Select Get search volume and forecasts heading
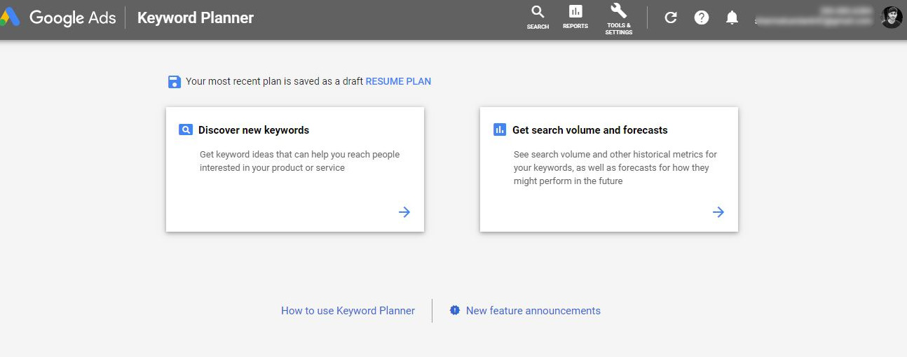The height and width of the screenshot is (357, 907). tap(589, 130)
